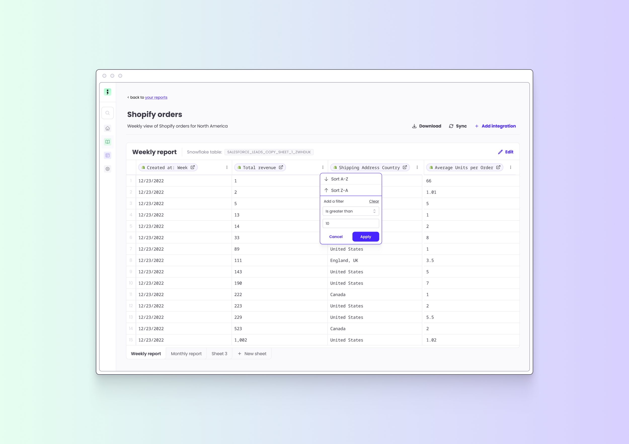Open kebab menu on Created at: Week column
Screen dimensions: 629x444
coord(227,167)
